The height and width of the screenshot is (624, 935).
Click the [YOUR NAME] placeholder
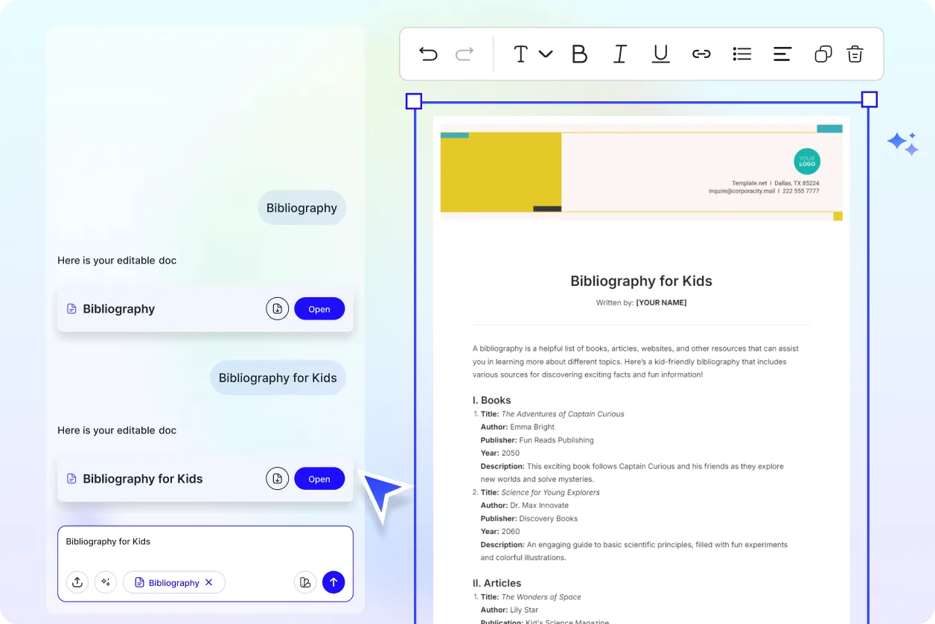[661, 302]
